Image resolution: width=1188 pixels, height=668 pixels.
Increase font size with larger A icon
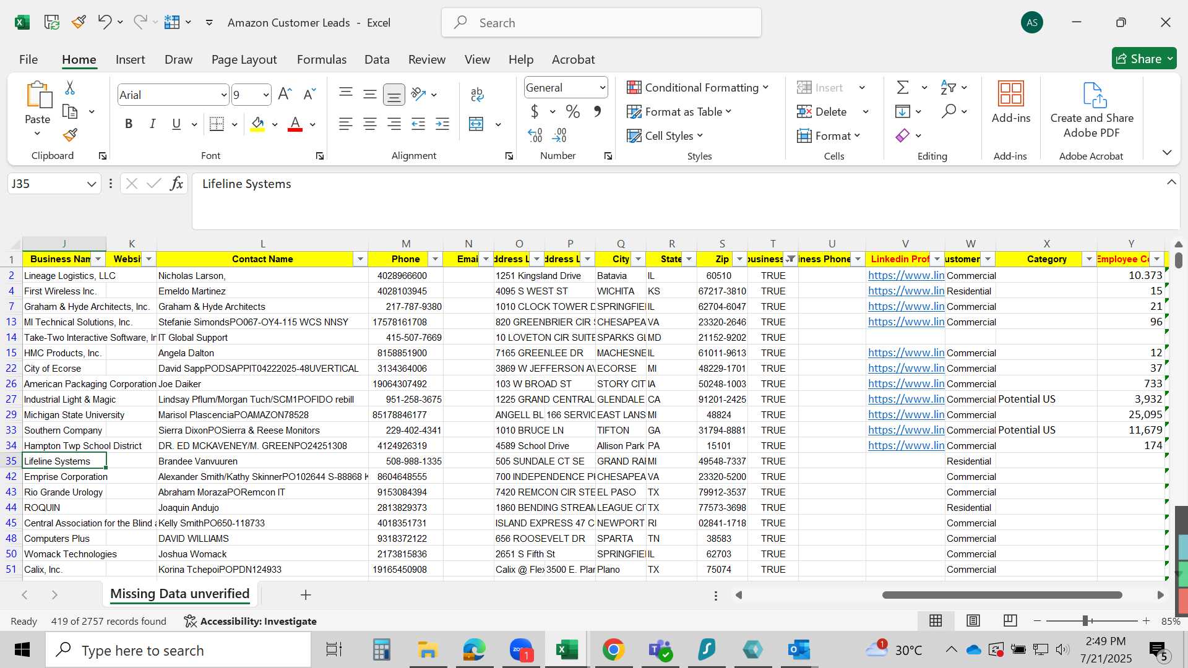[x=285, y=94]
